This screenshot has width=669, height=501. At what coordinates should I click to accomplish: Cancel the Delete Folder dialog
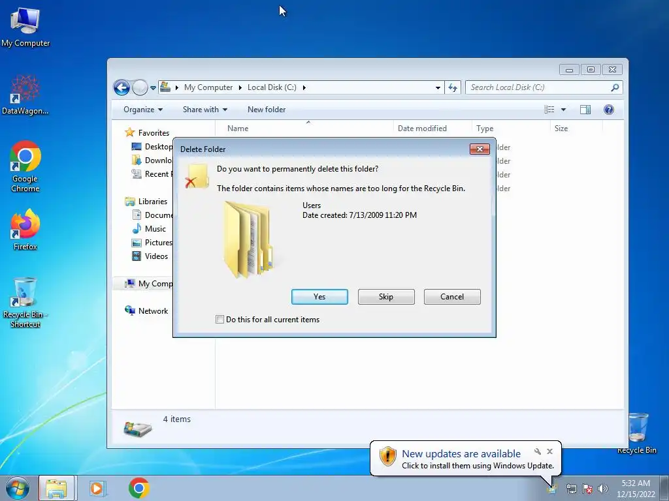(x=452, y=297)
